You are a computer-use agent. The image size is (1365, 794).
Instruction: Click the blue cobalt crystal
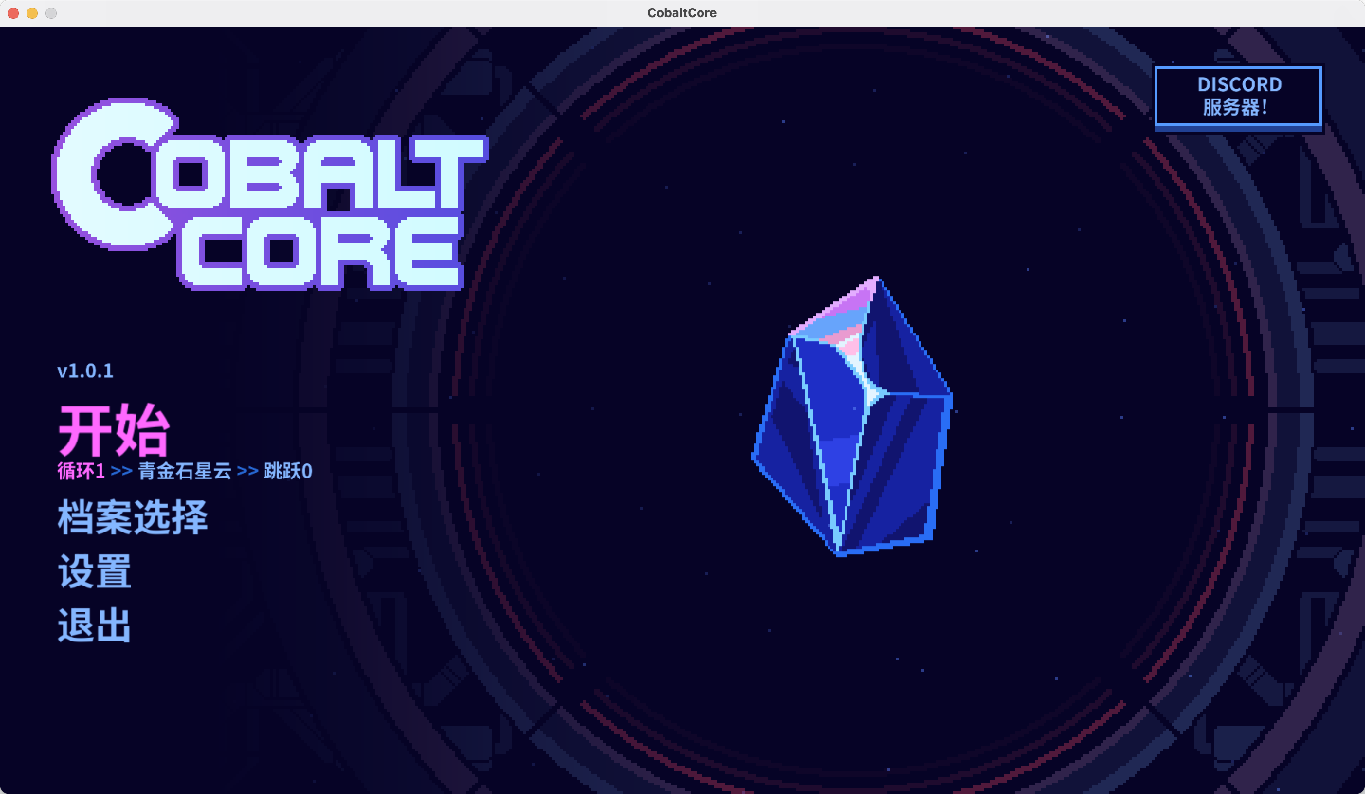click(x=852, y=416)
